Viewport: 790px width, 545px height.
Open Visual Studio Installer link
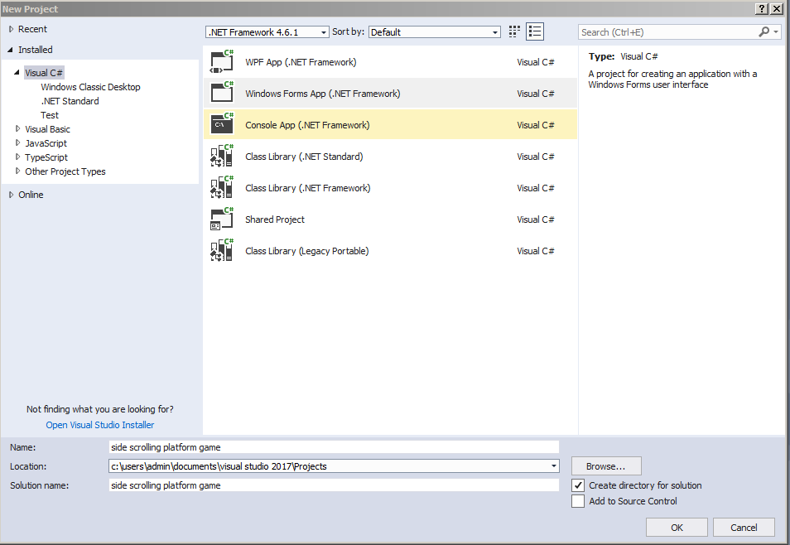click(100, 425)
